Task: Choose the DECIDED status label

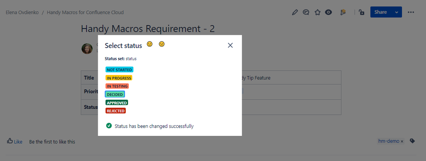Action: coord(115,95)
